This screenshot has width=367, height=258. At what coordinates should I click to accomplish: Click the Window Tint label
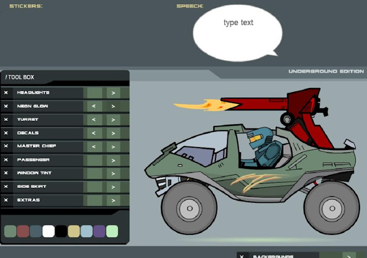pos(34,173)
